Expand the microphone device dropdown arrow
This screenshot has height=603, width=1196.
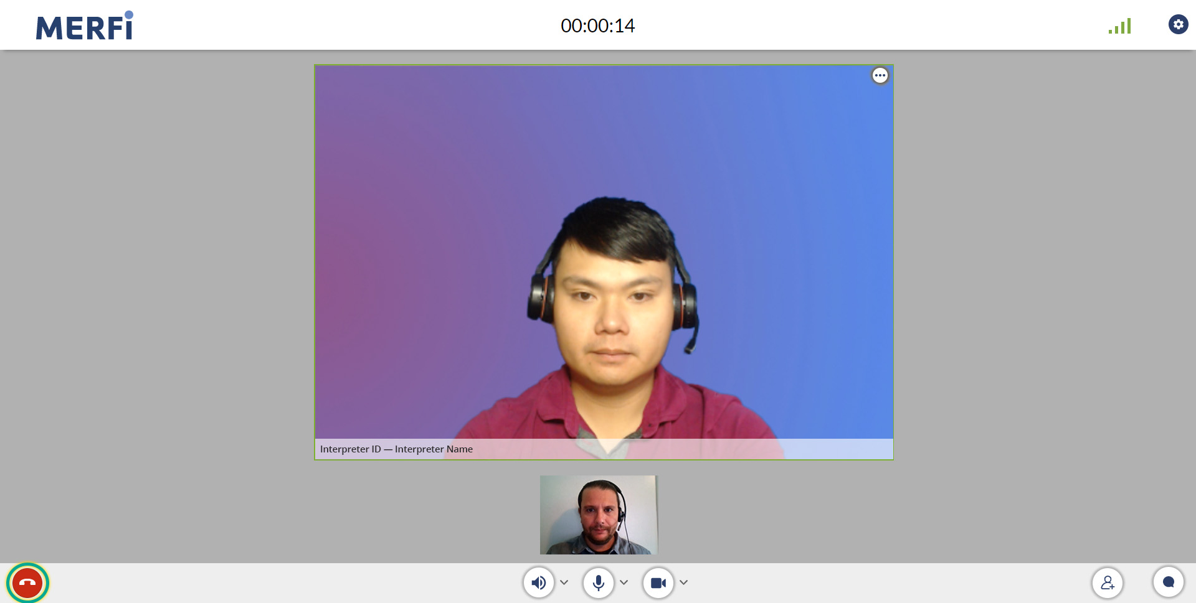coord(624,583)
